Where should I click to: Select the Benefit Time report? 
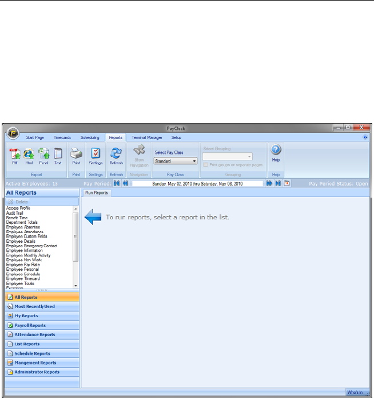point(17,218)
